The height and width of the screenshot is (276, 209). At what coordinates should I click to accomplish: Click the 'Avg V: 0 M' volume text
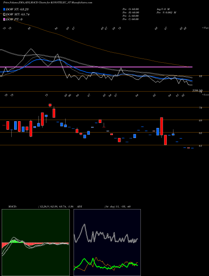(x=163, y=9)
